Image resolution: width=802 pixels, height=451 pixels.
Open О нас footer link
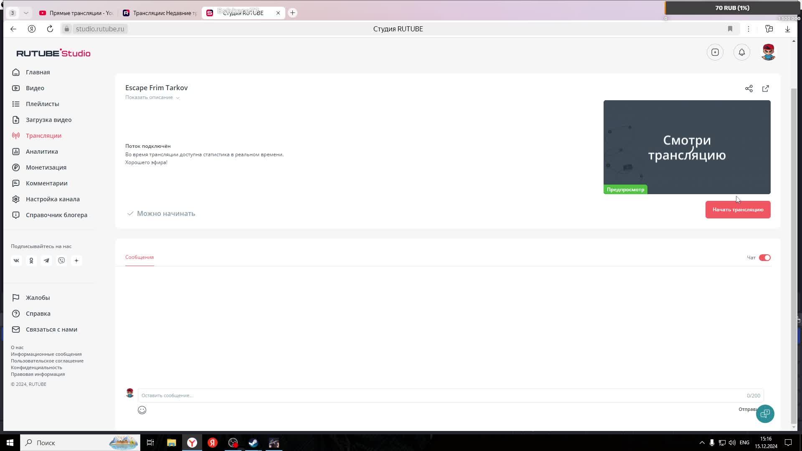click(17, 347)
